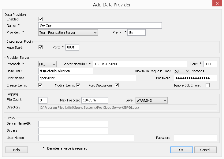Close the Add Data Provider dialog

[x=217, y=4]
